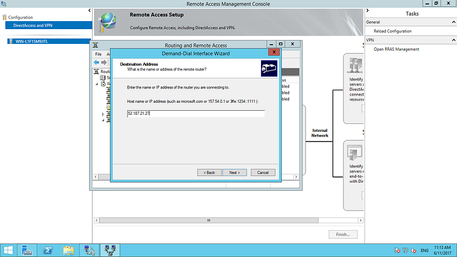Click the infrastructure servers icon in diagram
This screenshot has height=257, width=457.
tap(355, 65)
